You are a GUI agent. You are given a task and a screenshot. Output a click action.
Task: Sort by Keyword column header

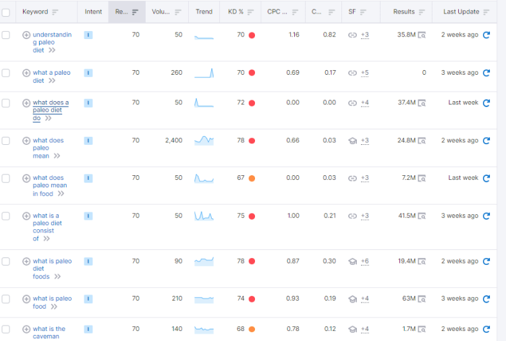click(x=40, y=12)
